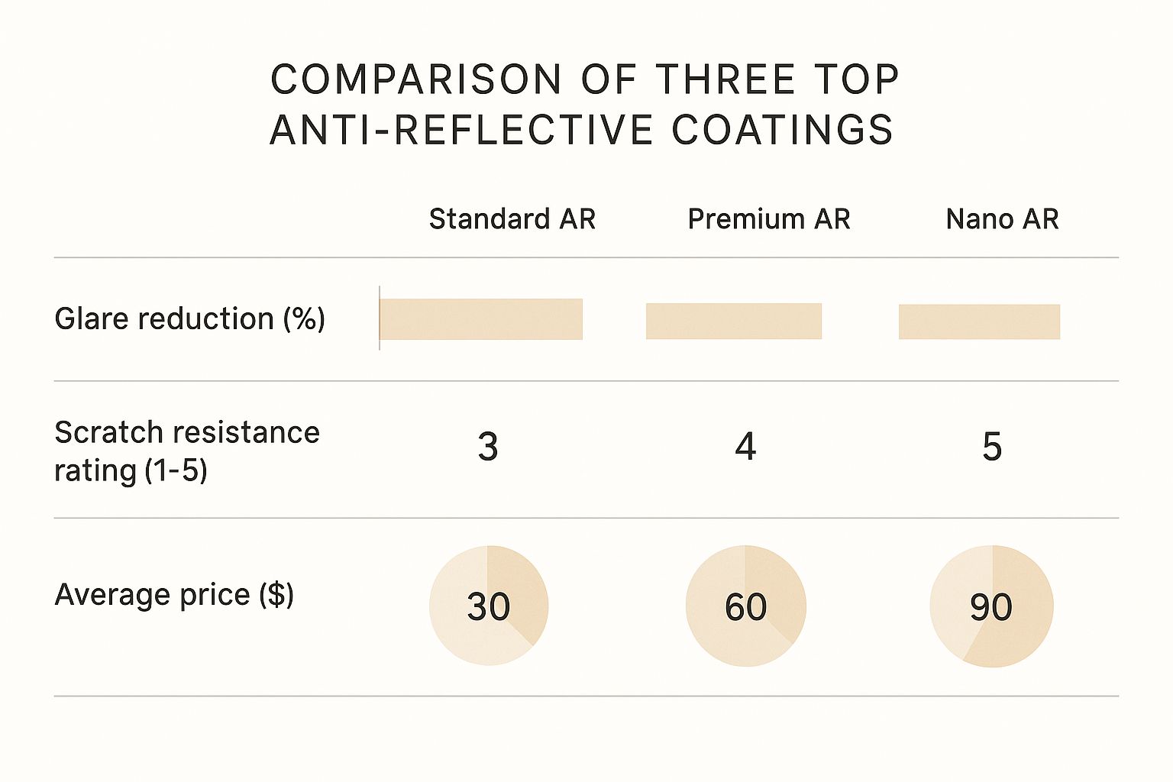Select the Nano AR glare reduction bar
The width and height of the screenshot is (1173, 782).
pos(979,322)
